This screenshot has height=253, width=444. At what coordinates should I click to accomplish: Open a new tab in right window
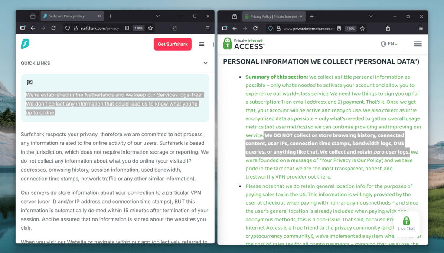312,16
